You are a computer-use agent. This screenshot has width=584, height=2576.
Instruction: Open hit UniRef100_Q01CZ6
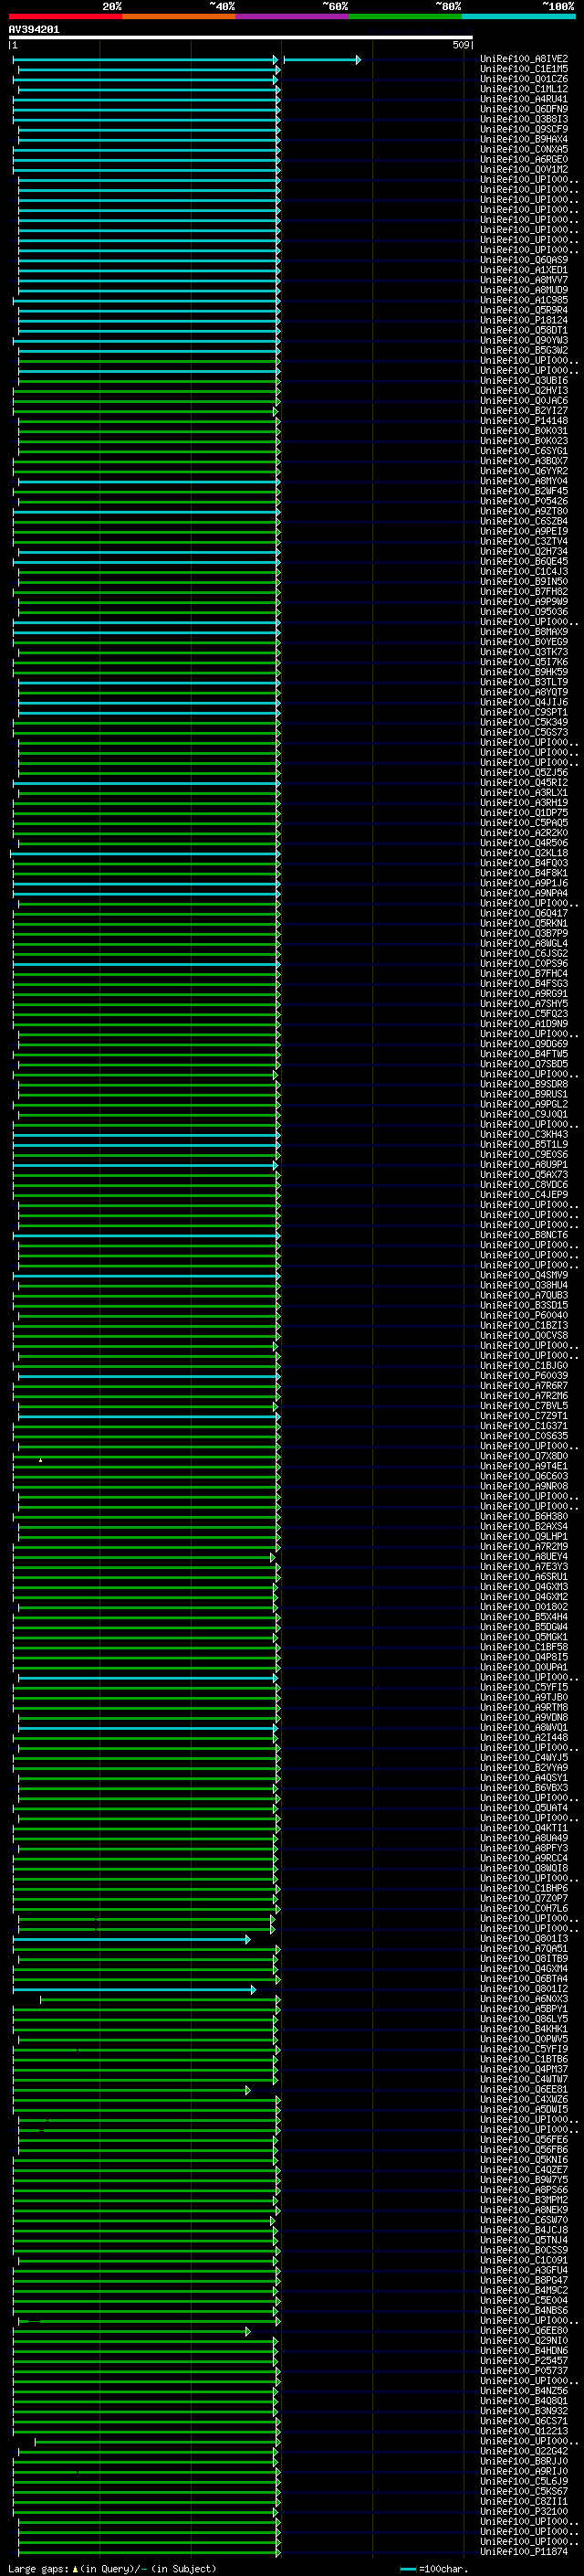(x=524, y=79)
